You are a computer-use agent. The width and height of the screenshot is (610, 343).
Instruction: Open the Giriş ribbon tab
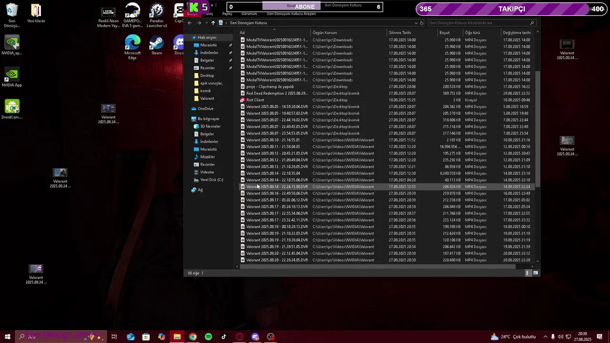(x=209, y=14)
